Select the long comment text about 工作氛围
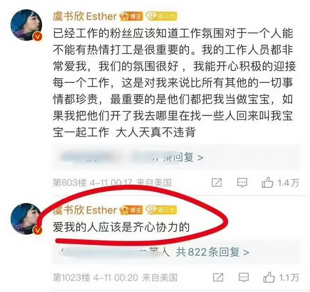The height and width of the screenshot is (292, 310). 173,83
